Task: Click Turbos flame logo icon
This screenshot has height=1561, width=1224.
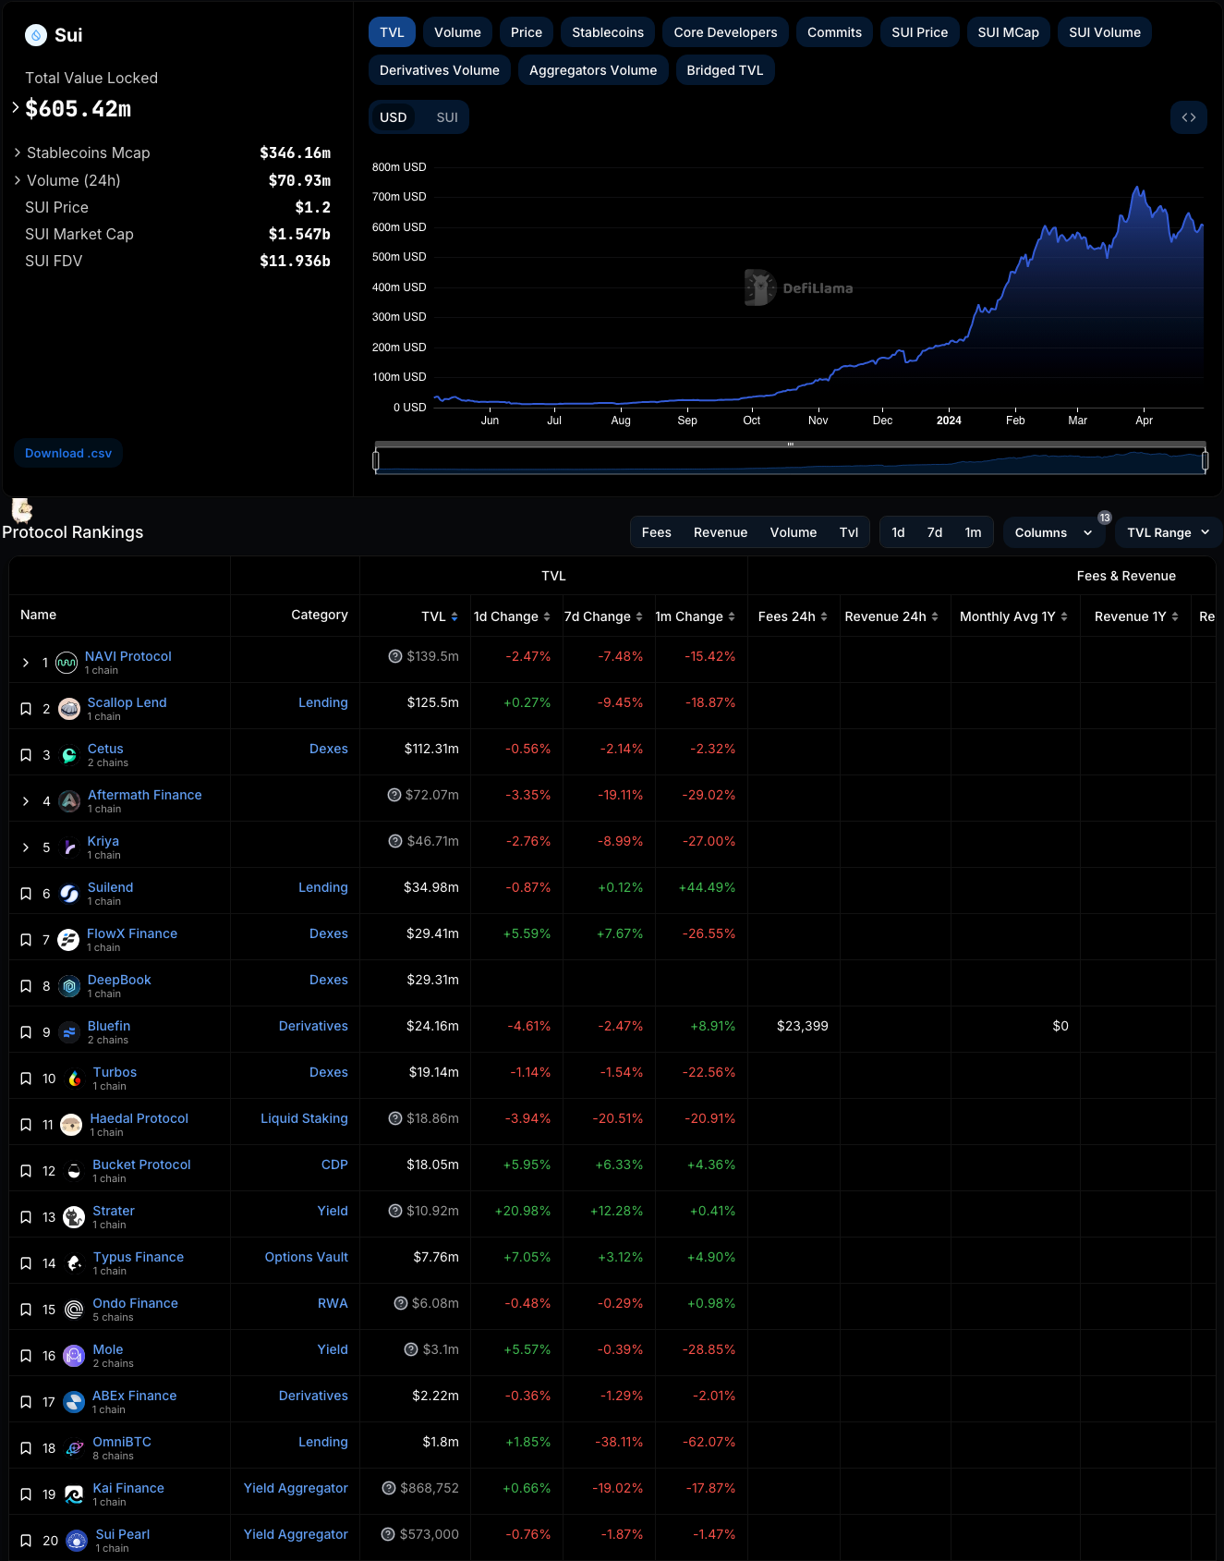Action: point(75,1079)
